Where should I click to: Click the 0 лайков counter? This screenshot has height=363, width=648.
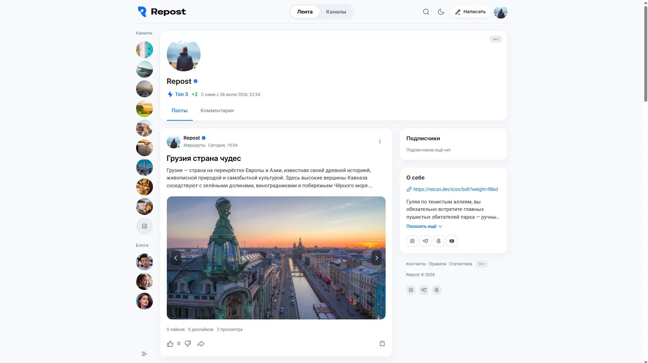coord(176,330)
